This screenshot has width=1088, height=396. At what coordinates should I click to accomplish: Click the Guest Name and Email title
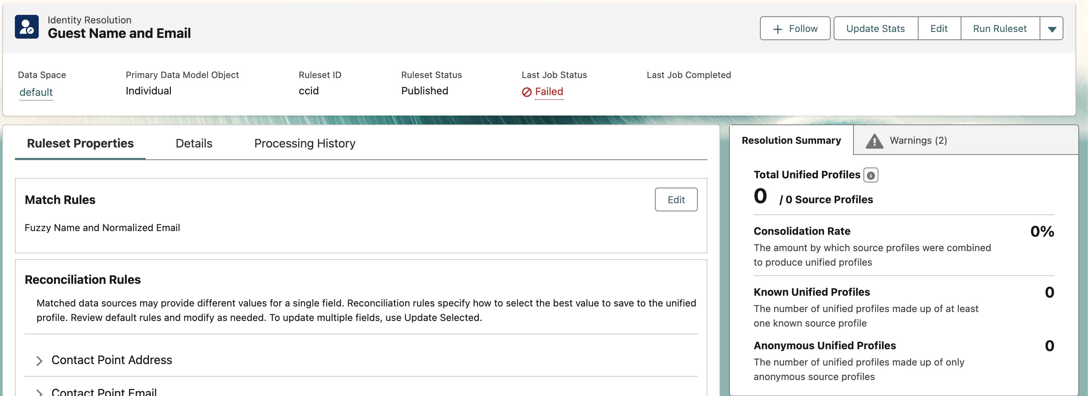(119, 33)
